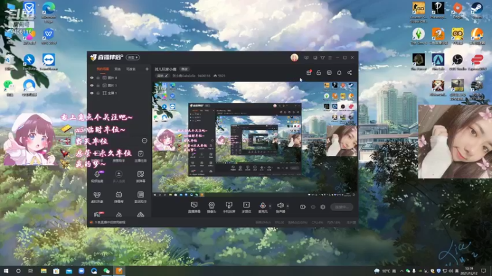This screenshot has width=492, height=276.
Task: Start recording with the video camera icon
Action: [x=303, y=207]
